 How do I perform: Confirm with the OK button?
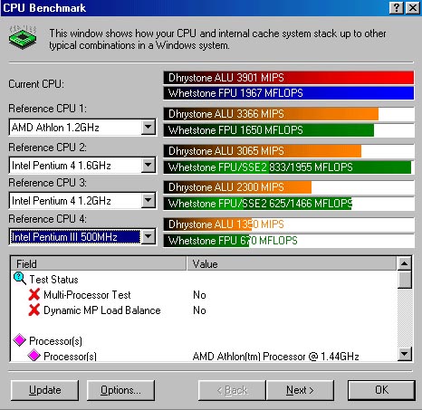[x=381, y=390]
